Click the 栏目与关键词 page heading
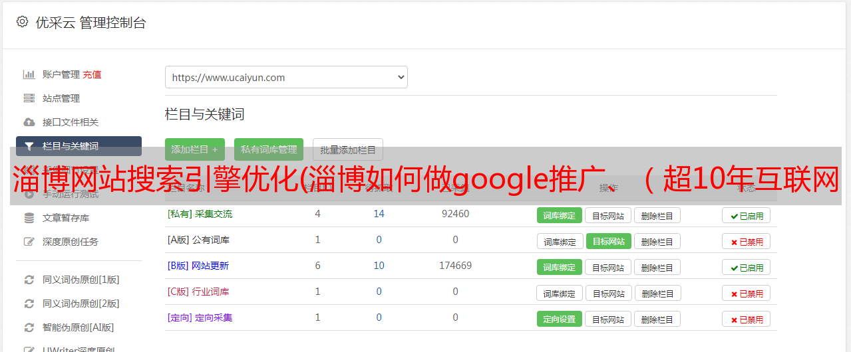This screenshot has height=352, width=851. click(205, 114)
